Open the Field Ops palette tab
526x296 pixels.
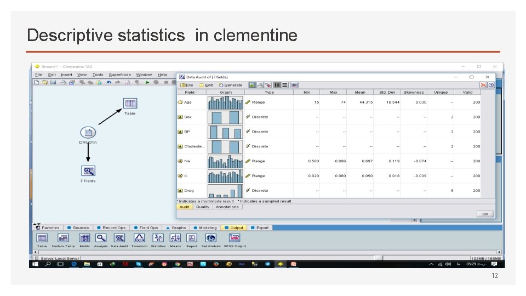pos(146,227)
